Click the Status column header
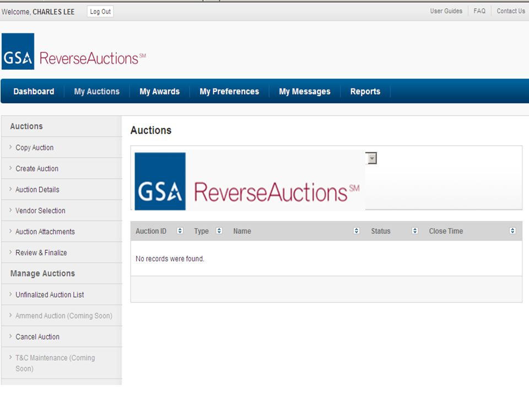The image size is (529, 396). [381, 231]
